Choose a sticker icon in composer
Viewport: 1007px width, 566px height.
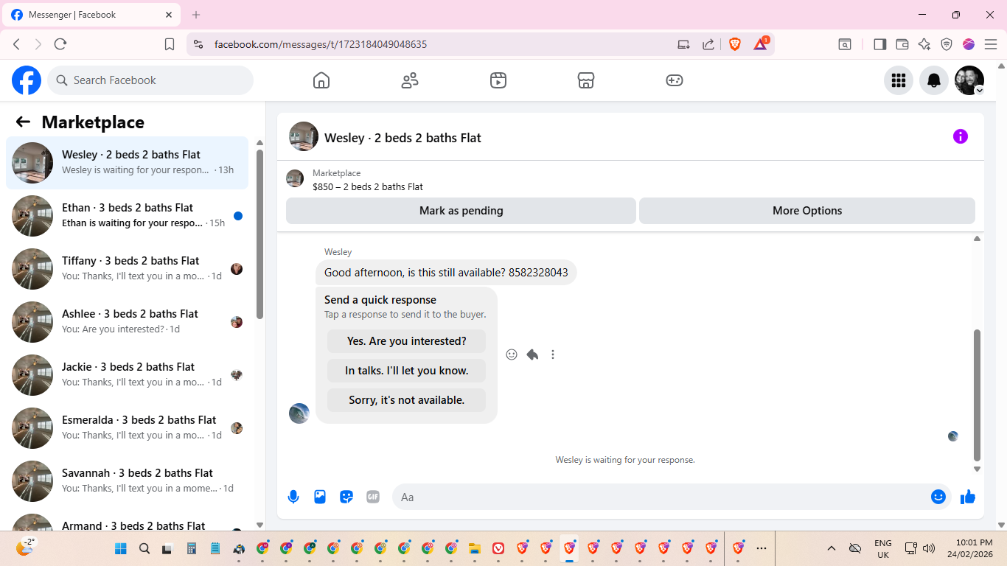click(x=346, y=497)
